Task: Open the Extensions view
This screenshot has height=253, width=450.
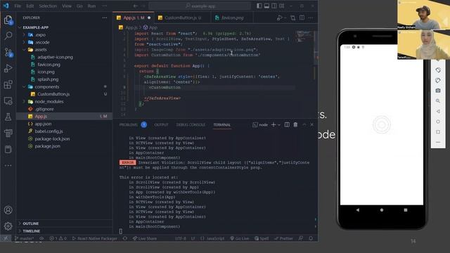Action: (8, 84)
